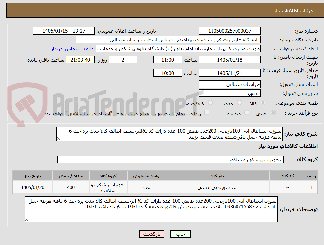Click the واحد شمارش column header
This screenshot has height=245, width=324.
(x=146, y=176)
